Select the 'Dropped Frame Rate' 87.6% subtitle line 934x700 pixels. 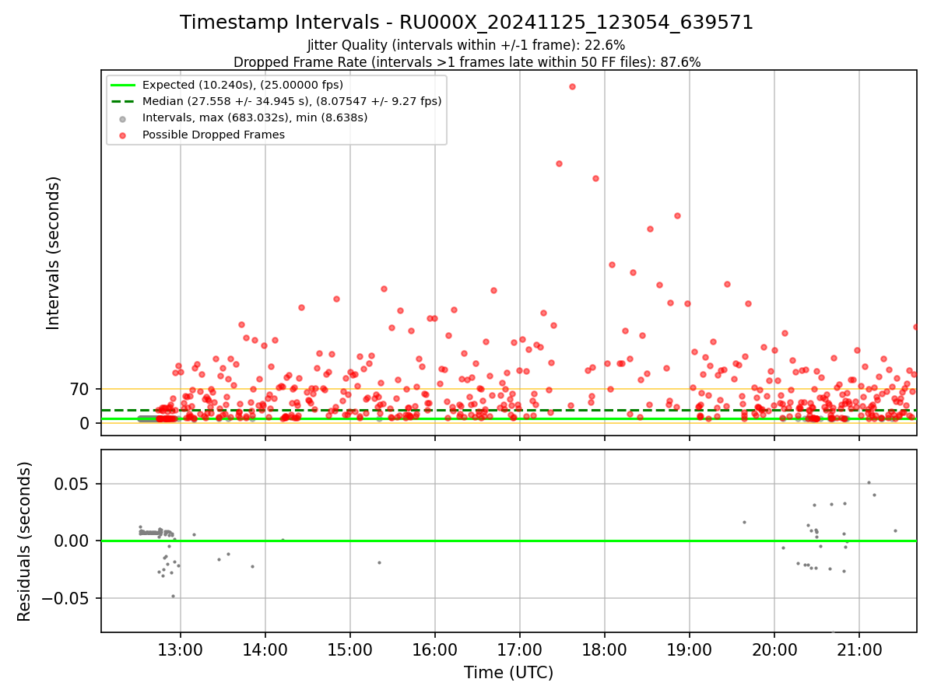[x=467, y=62]
